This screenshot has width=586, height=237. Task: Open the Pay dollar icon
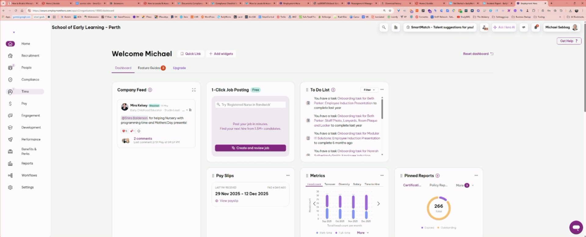pos(10,104)
